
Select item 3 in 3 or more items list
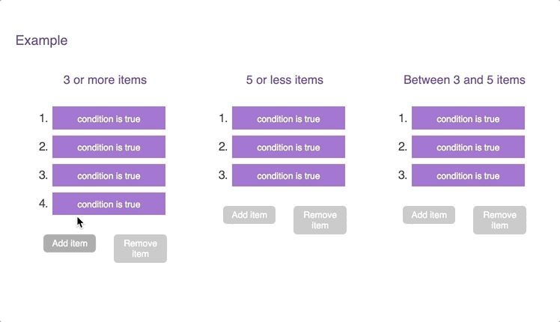pos(109,175)
